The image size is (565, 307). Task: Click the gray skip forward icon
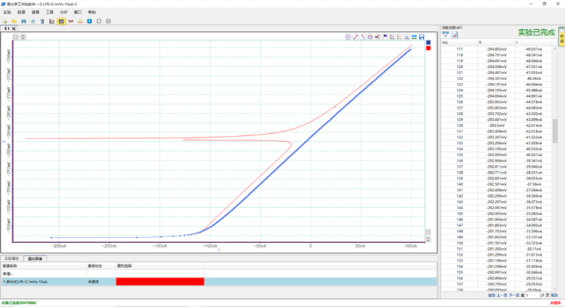point(108,21)
